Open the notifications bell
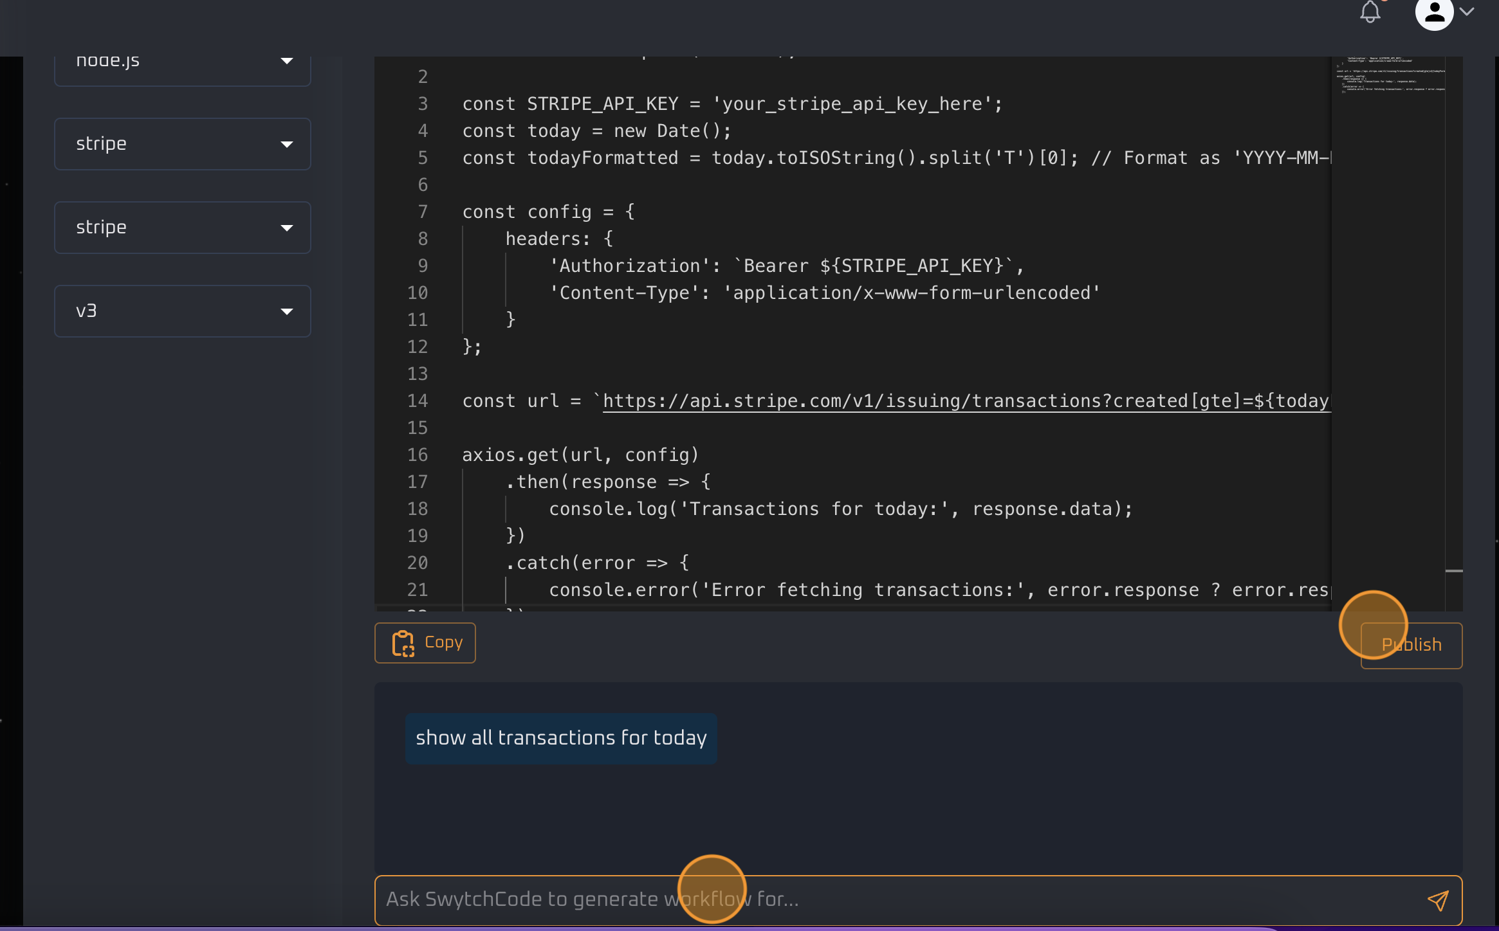The height and width of the screenshot is (931, 1499). pos(1370,12)
